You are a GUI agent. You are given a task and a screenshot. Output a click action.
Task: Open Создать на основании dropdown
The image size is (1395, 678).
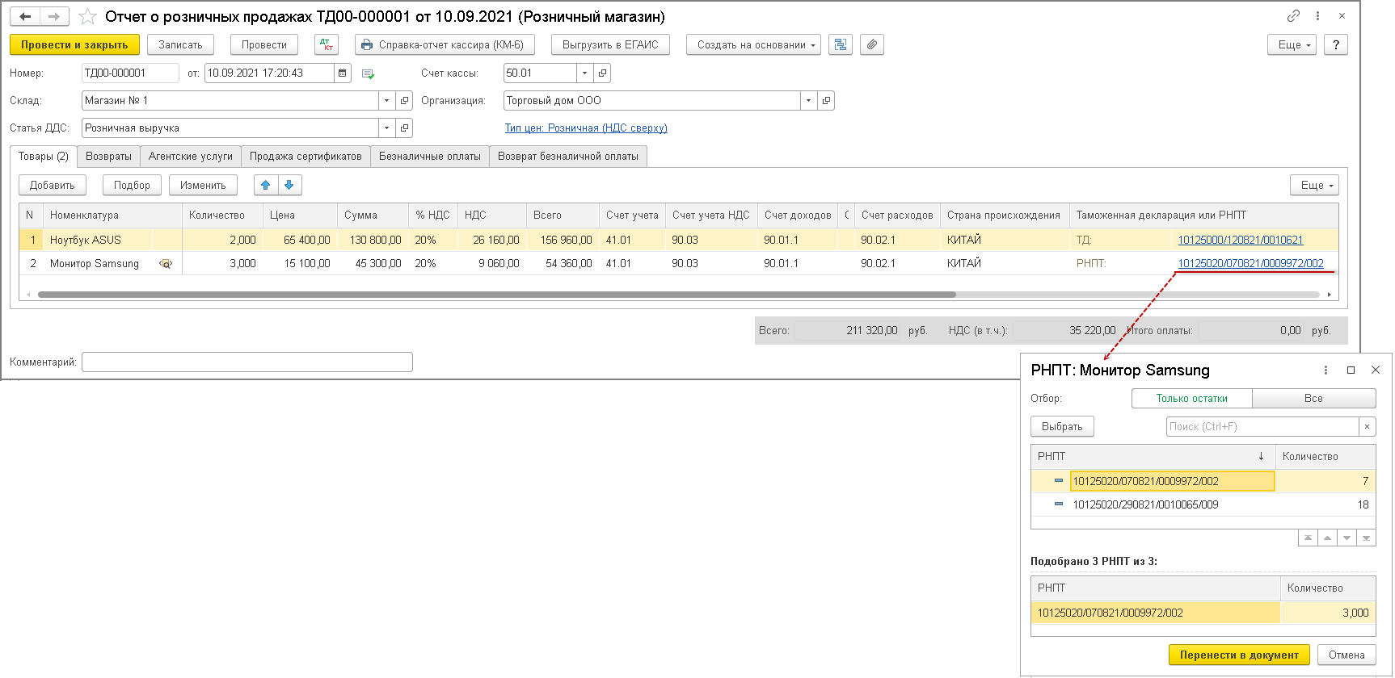tap(753, 45)
